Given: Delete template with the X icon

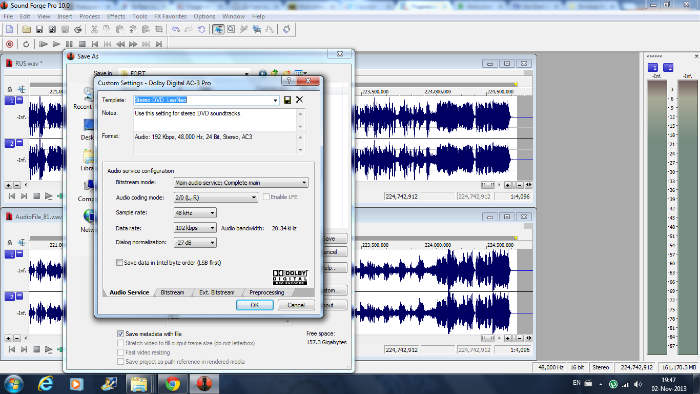Looking at the screenshot, I should (300, 100).
